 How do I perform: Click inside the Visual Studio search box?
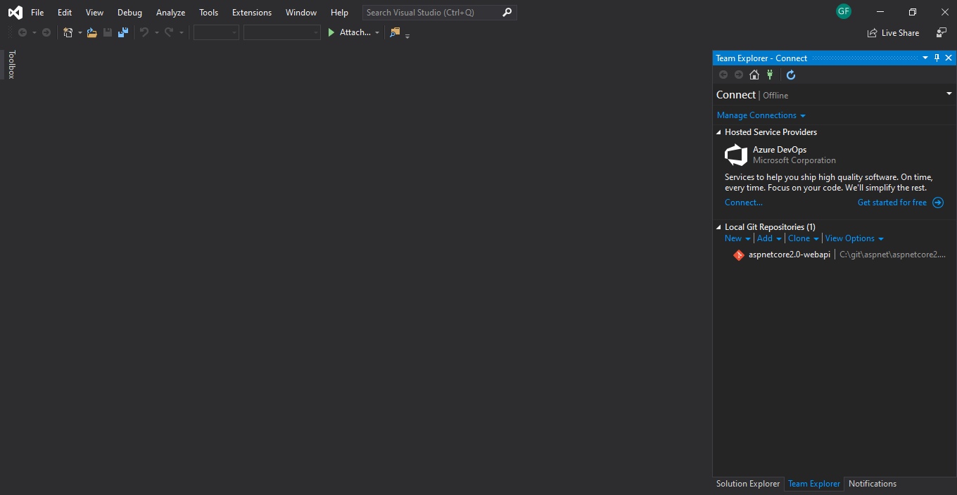tap(432, 12)
